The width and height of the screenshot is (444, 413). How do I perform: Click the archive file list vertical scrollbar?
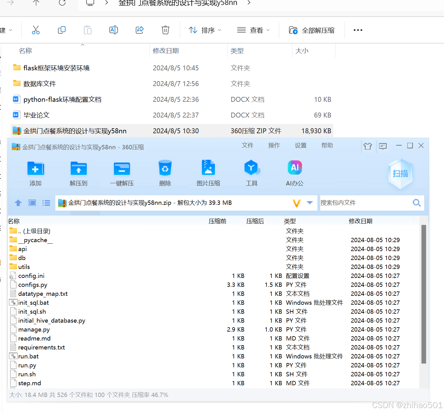click(x=424, y=293)
